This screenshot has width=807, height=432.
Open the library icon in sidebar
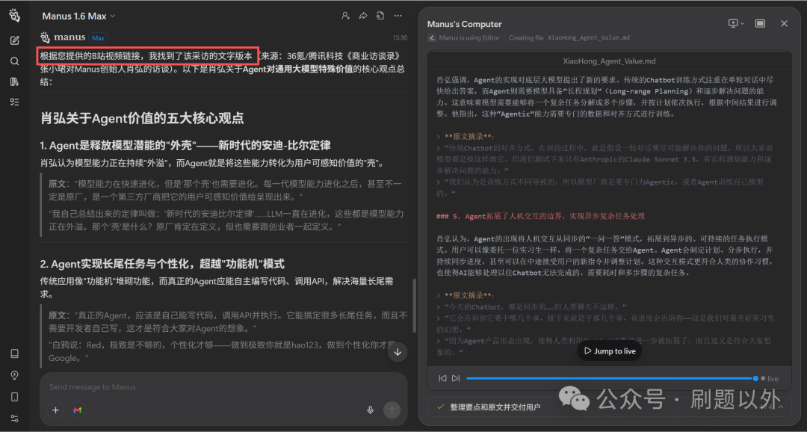coord(14,81)
